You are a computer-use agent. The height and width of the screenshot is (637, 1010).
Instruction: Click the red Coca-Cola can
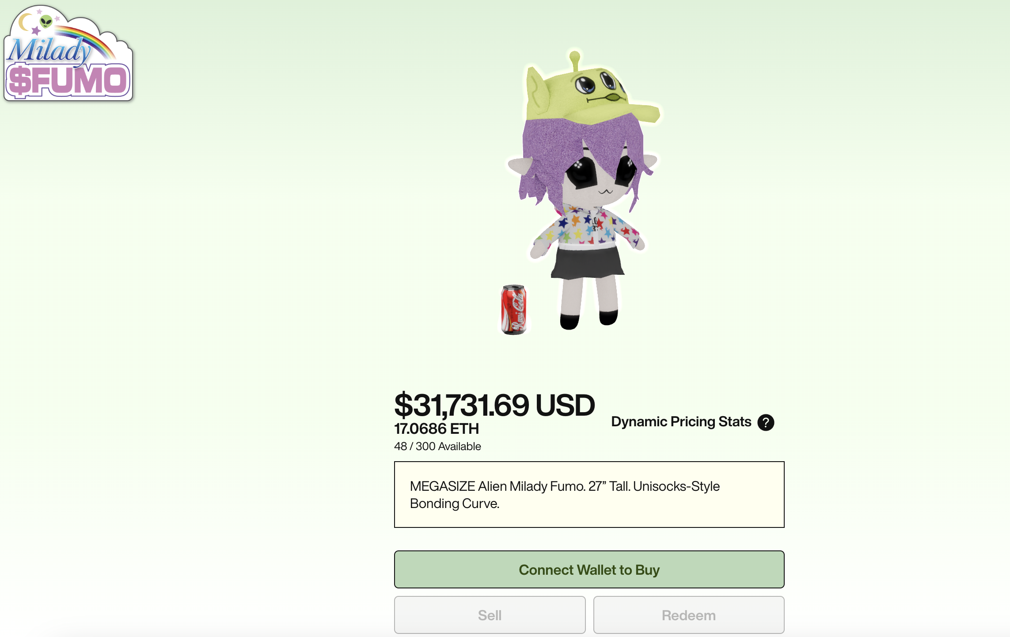point(513,310)
